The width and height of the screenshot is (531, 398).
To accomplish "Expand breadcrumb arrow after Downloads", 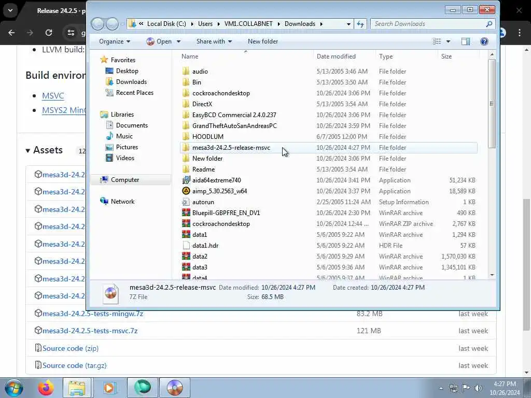I will (x=321, y=24).
